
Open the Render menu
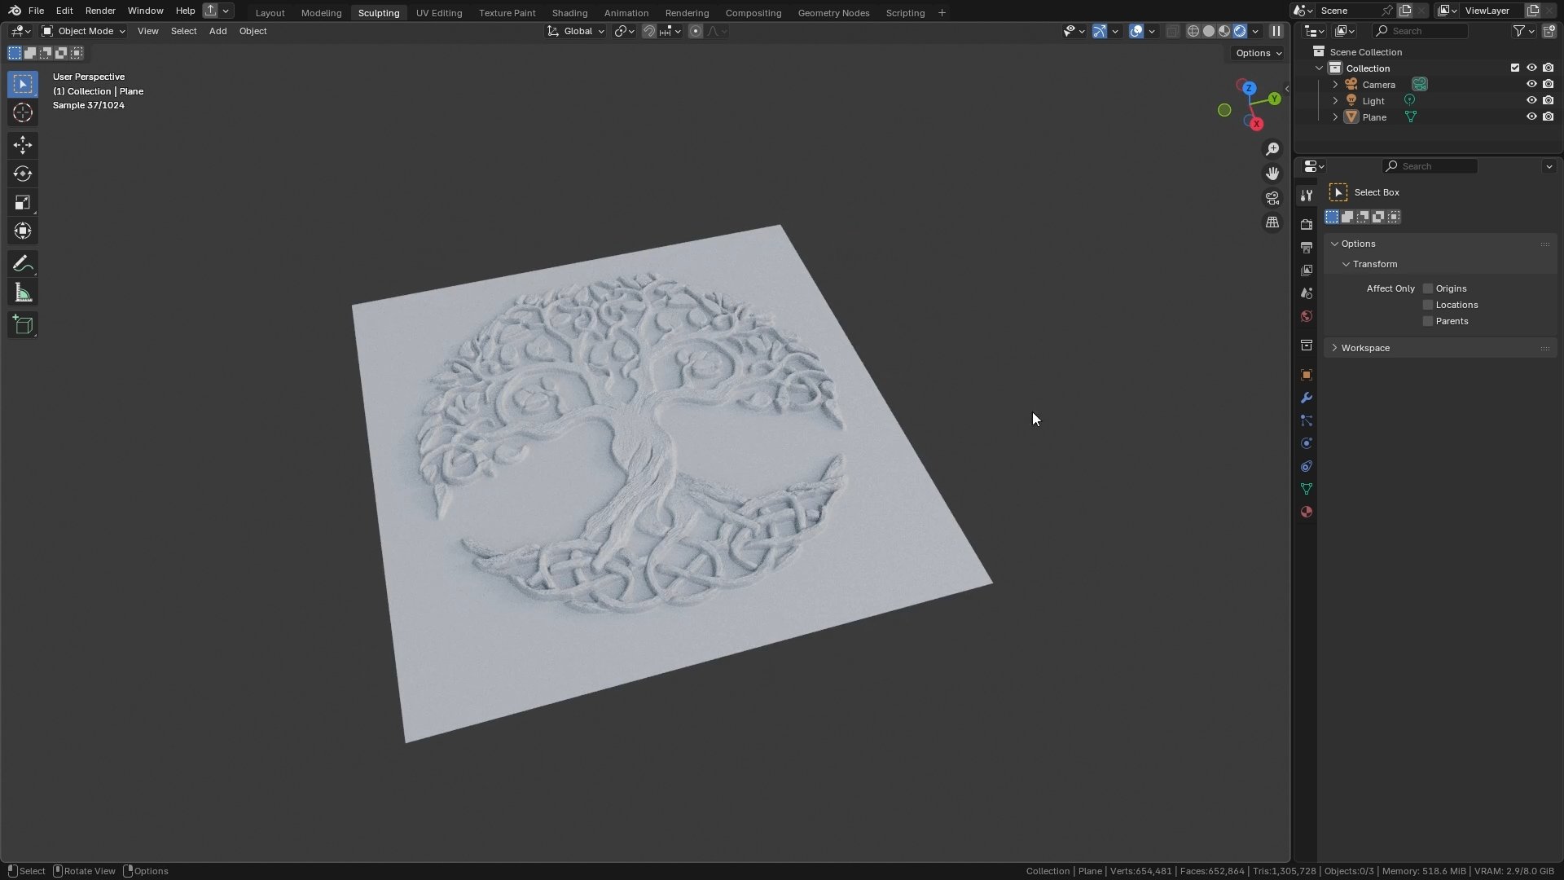tap(100, 11)
